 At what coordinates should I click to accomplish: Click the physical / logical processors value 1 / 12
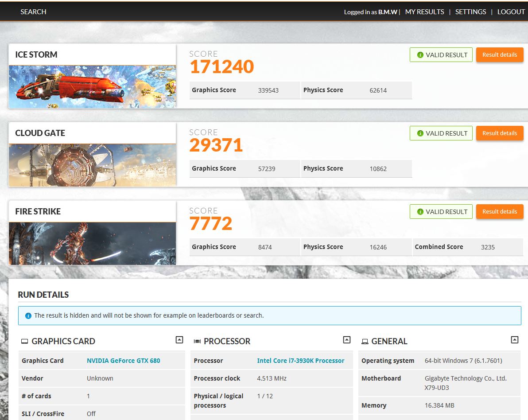265,397
